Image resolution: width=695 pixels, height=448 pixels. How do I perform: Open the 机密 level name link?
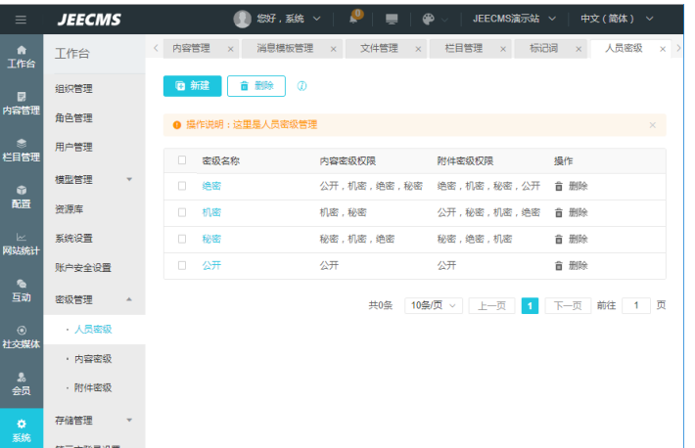(211, 212)
